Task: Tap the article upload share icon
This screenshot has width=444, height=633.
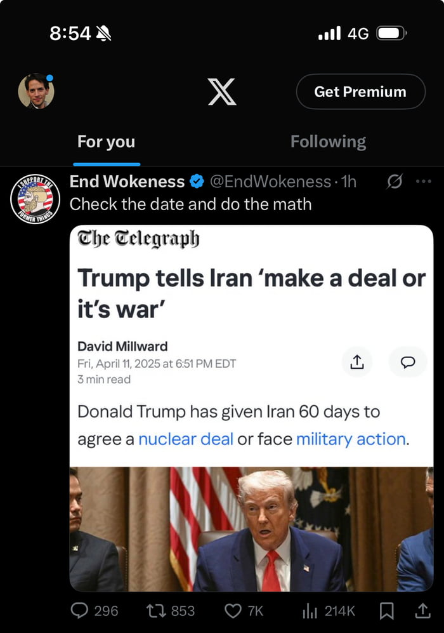Action: (x=357, y=362)
